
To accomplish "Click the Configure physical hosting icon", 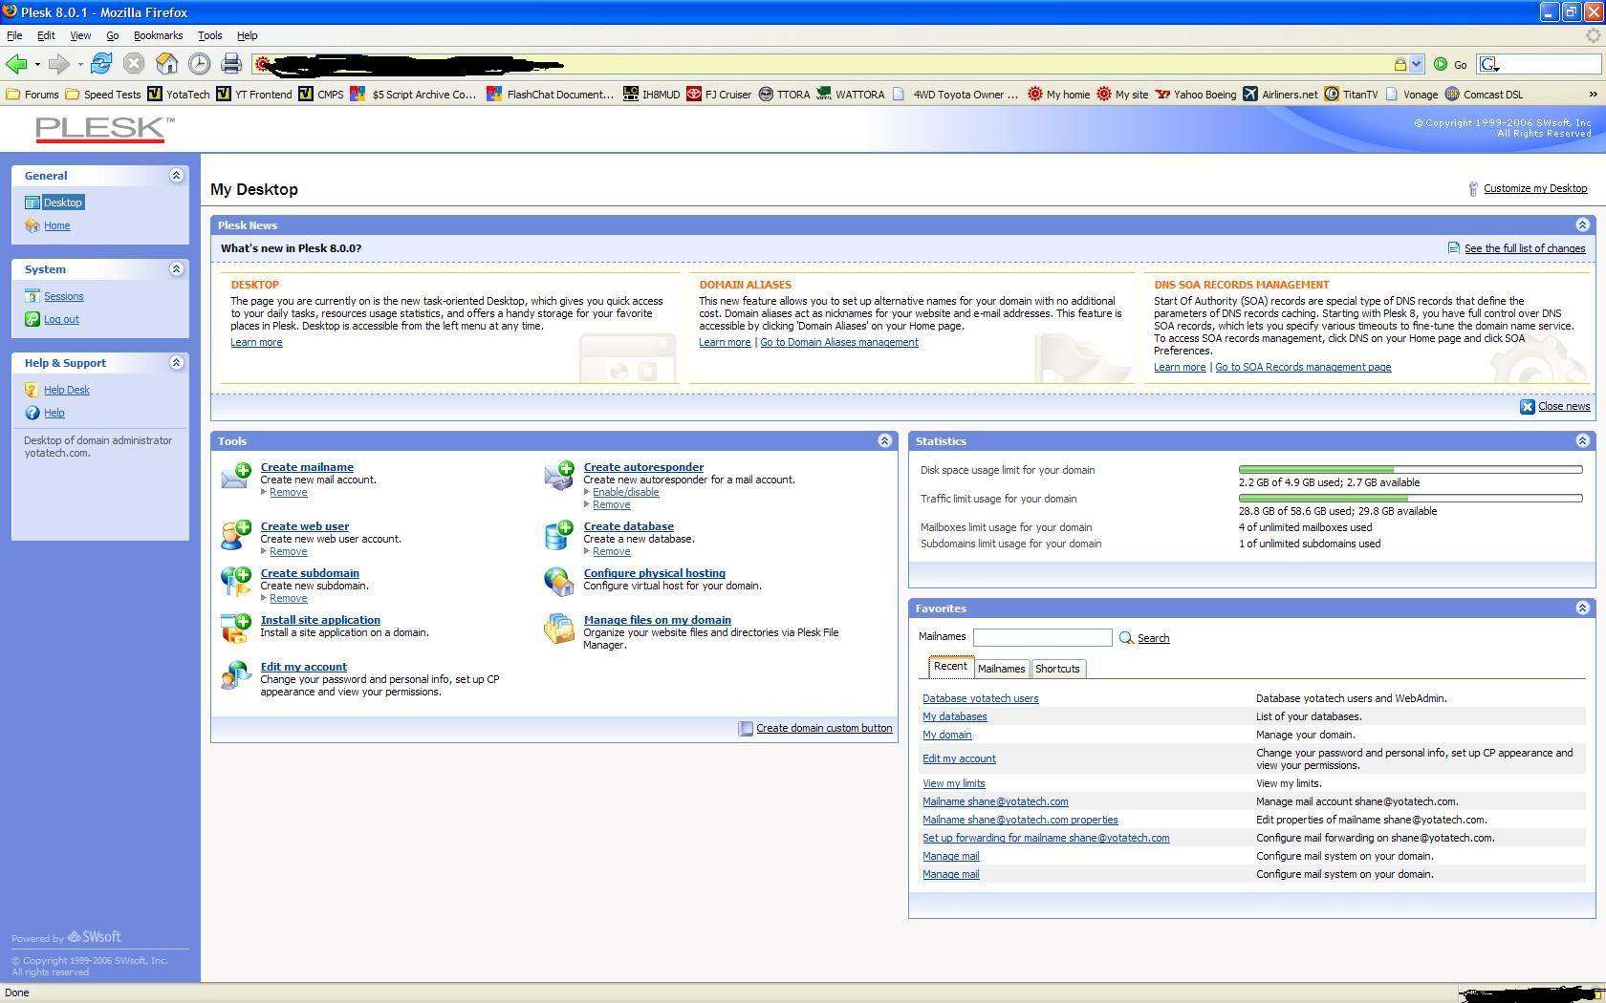I will [559, 580].
